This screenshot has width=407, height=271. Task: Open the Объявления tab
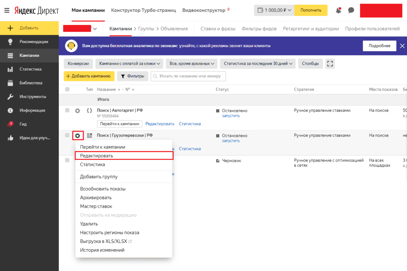pyautogui.click(x=174, y=29)
